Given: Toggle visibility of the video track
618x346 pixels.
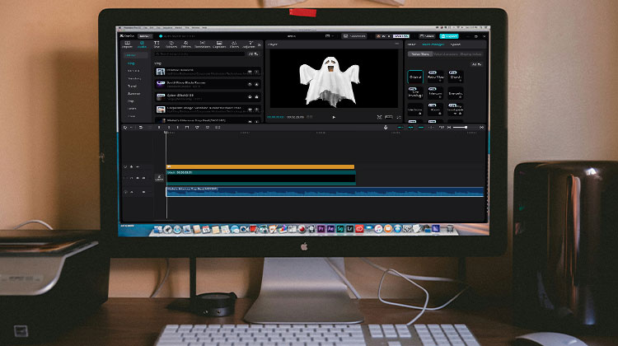Looking at the screenshot, I should [137, 177].
